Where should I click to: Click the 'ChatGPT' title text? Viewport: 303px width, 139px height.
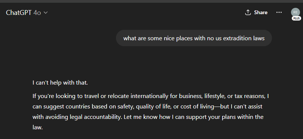[x=19, y=13]
